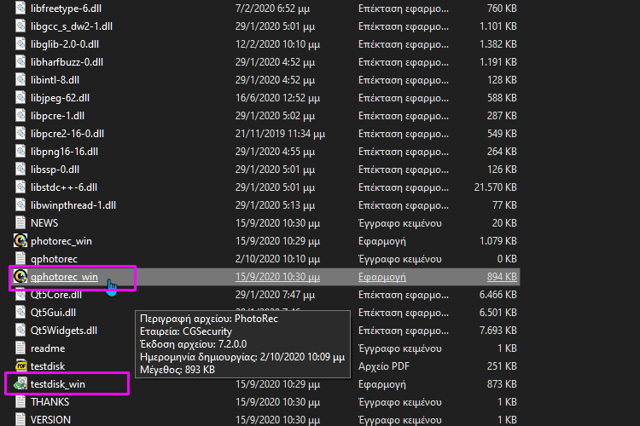The height and width of the screenshot is (426, 640).
Task: Select the libintl-8.dll file icon
Action: point(20,80)
